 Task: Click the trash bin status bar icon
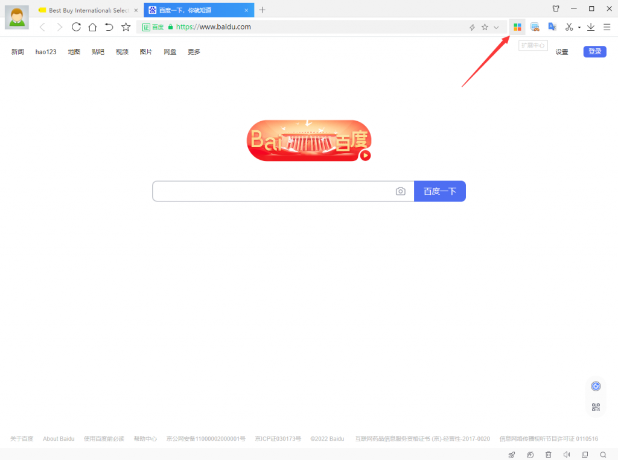[548, 455]
